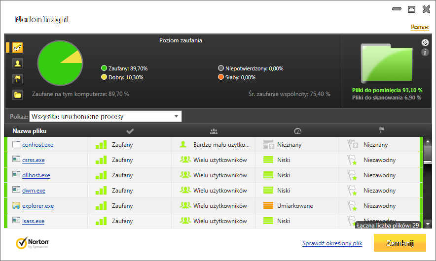Click the unknown resource icon in conhost.exe row
Viewport: 436px width, 261px height.
269,145
